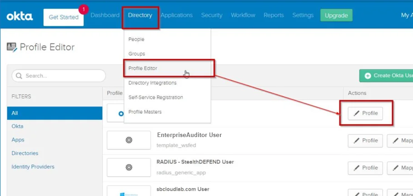Click pencil icon on first row Profile button

point(356,113)
